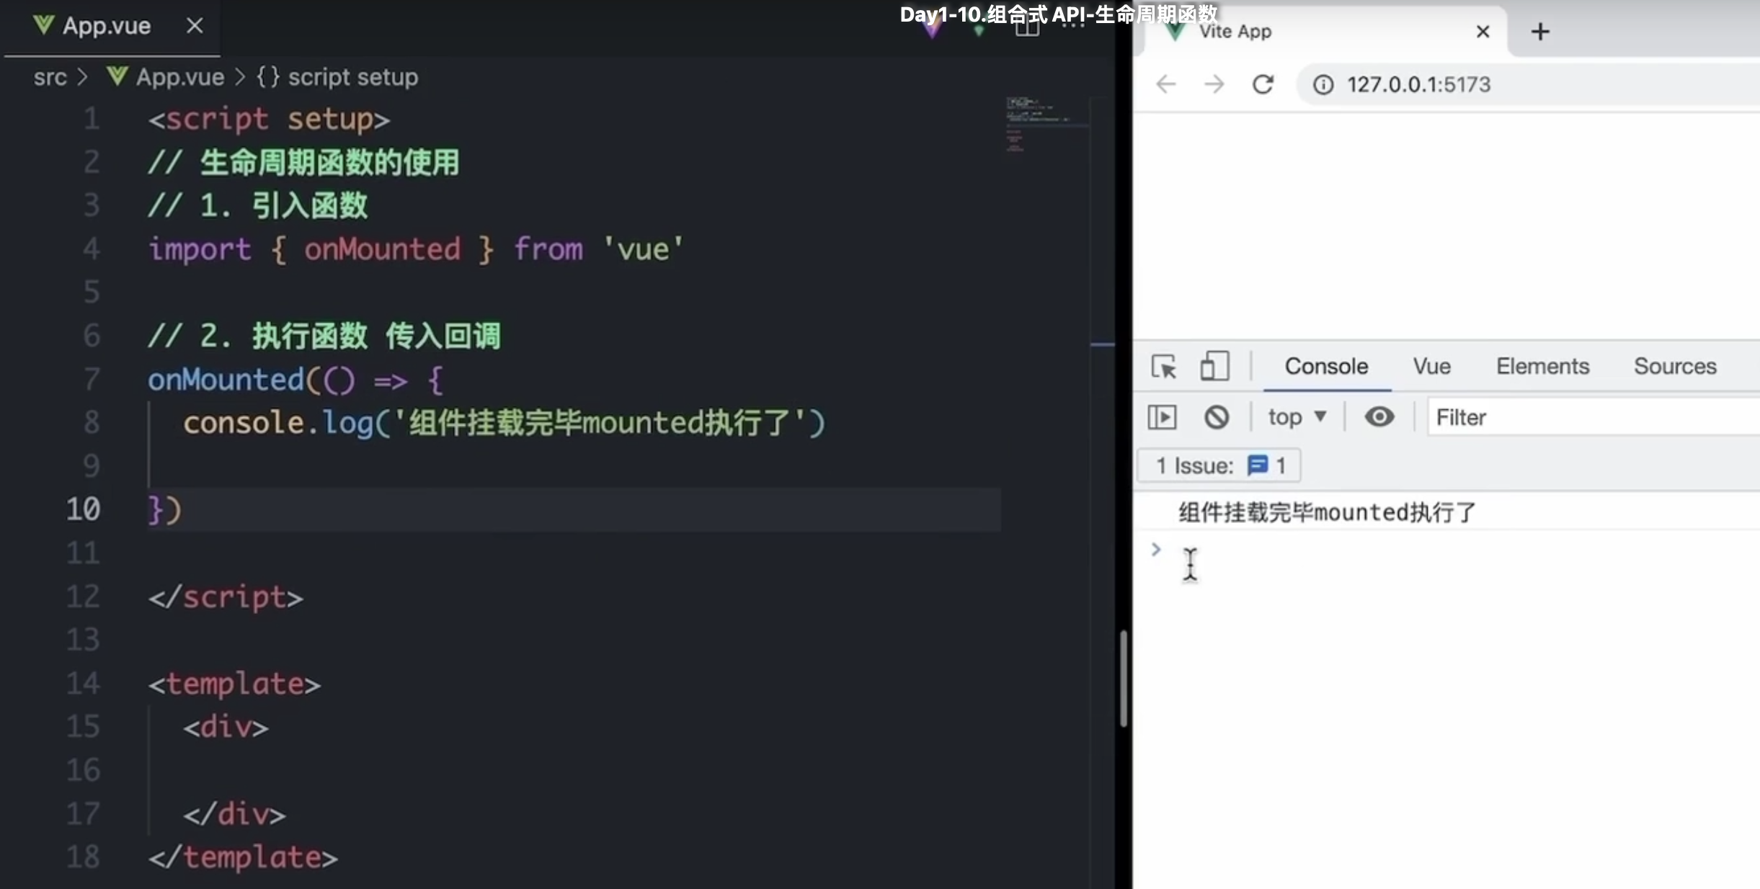This screenshot has height=889, width=1760.
Task: Click the site information icon in address bar
Action: 1323,85
